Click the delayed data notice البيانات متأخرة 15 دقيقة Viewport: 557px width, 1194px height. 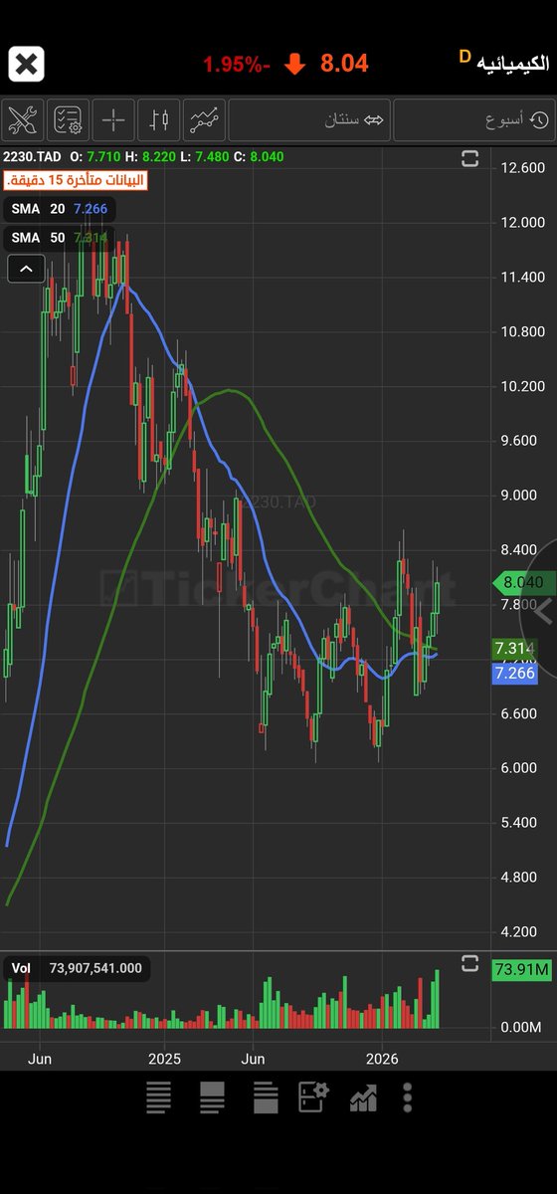76,180
